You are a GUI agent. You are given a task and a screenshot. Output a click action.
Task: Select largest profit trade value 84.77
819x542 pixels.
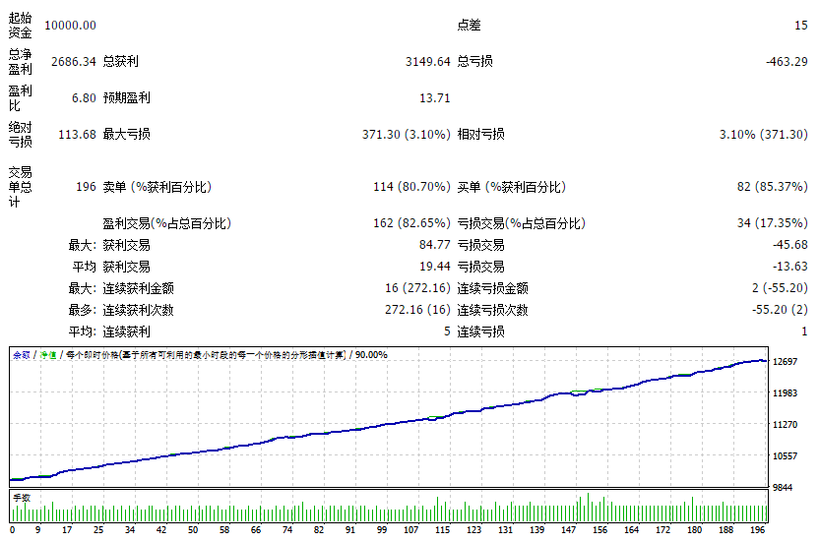(x=434, y=244)
